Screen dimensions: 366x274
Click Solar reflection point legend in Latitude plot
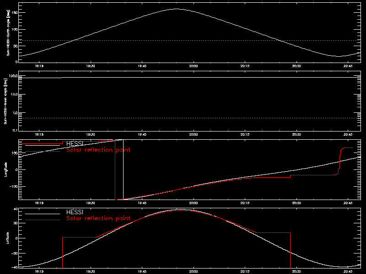tap(98, 218)
